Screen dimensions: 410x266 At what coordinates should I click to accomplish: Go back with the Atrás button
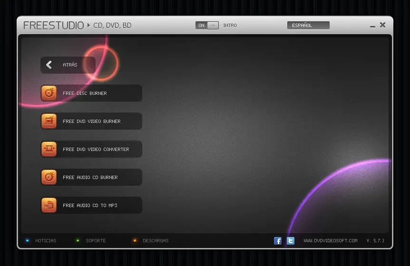pos(68,65)
